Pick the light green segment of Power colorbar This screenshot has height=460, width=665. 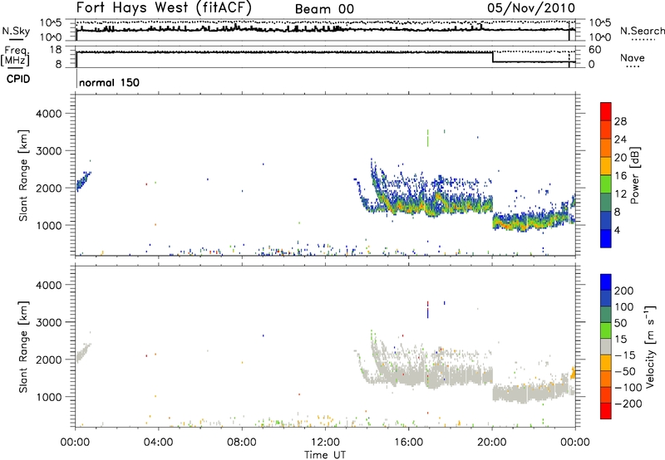[x=606, y=184]
